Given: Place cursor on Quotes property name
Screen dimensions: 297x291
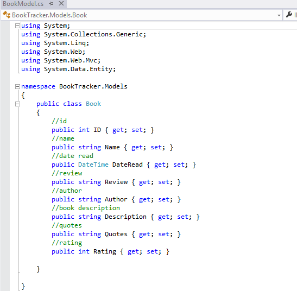Looking at the screenshot, I should click(116, 234).
